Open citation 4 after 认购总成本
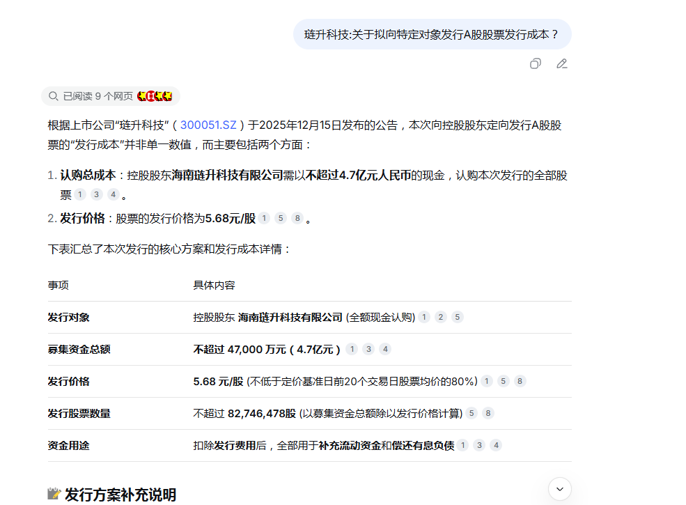686x505 pixels. coord(114,194)
